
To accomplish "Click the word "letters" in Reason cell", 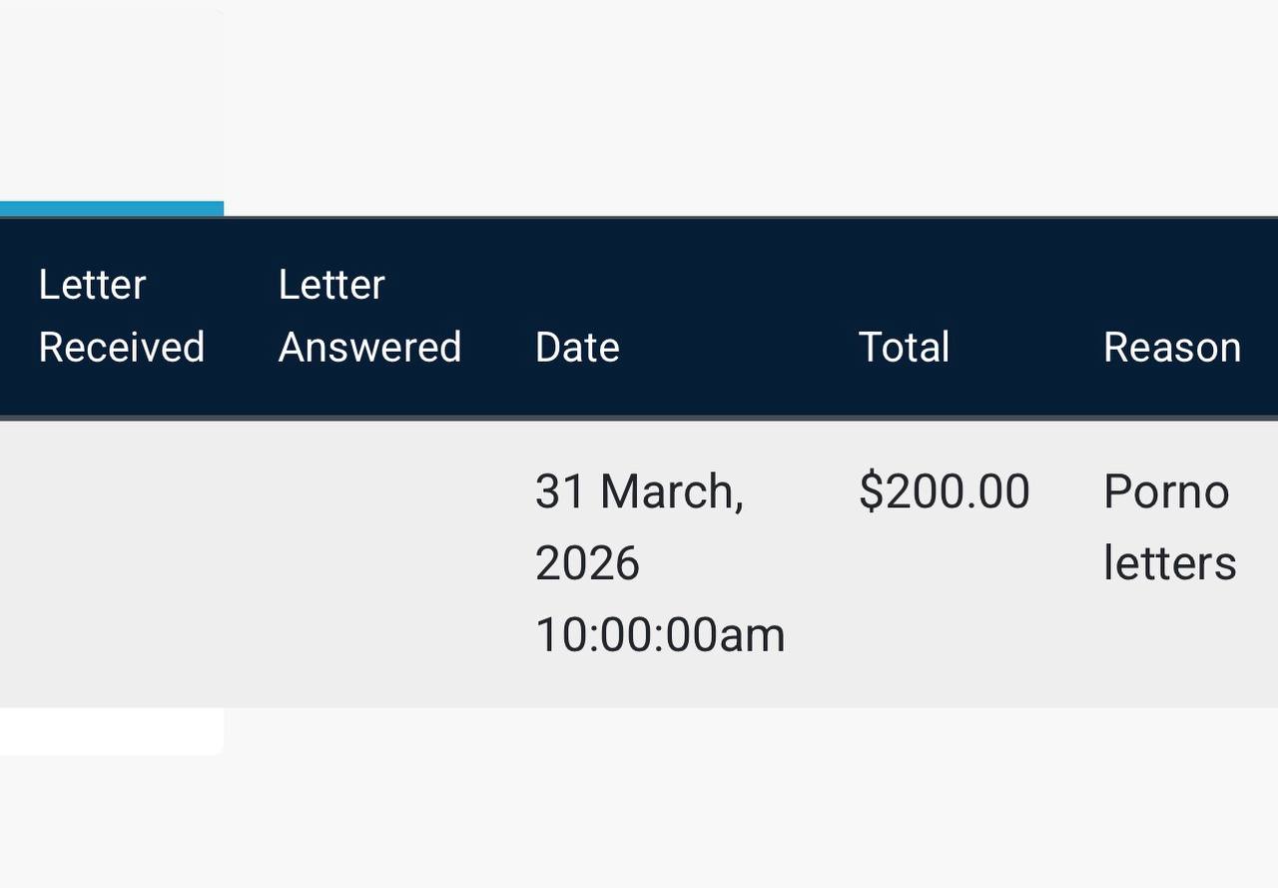I will point(1169,563).
